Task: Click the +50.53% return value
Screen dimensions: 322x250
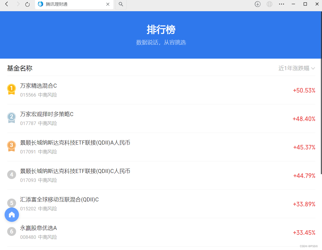Action: tap(304, 91)
